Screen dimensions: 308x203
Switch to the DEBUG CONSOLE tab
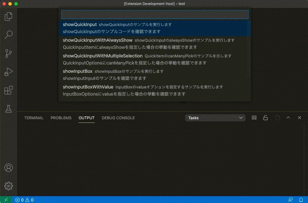coord(118,118)
